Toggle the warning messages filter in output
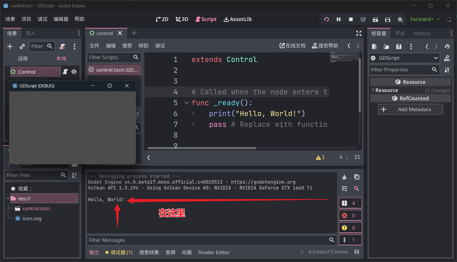 350,228
